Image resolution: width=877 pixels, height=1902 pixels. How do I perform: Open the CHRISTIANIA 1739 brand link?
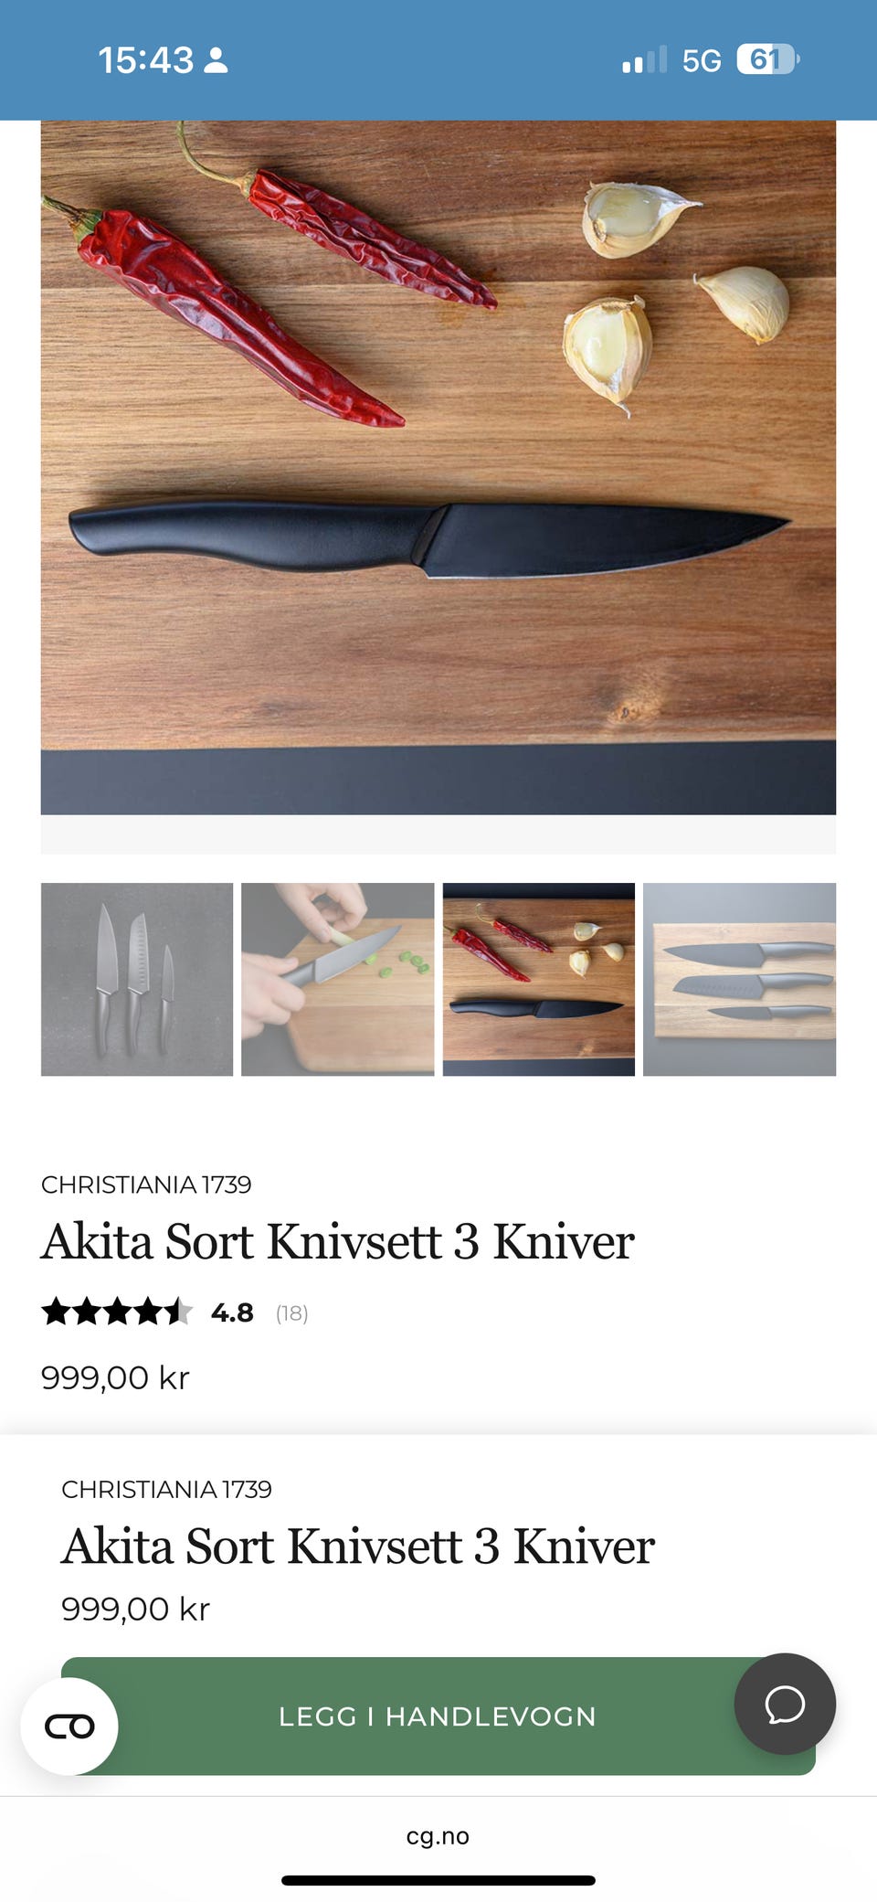[146, 1185]
